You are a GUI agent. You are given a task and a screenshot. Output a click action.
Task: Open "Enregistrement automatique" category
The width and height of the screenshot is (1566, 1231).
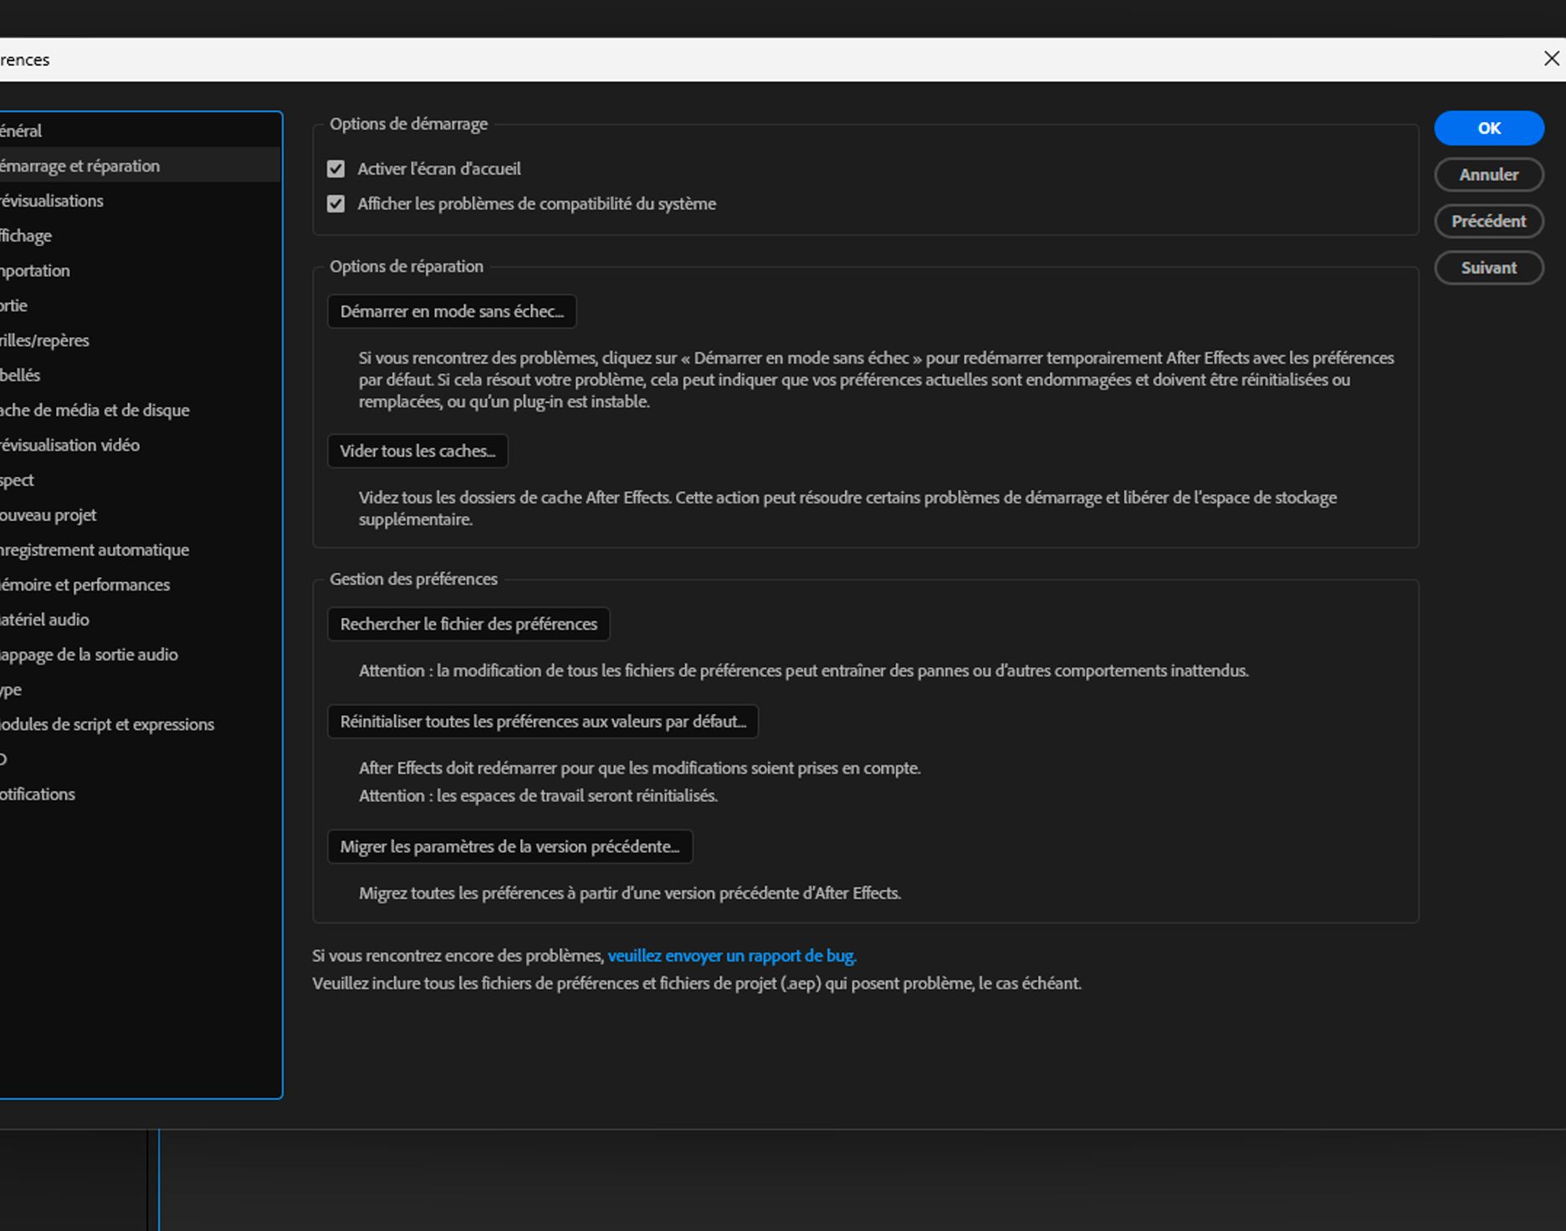coord(140,550)
